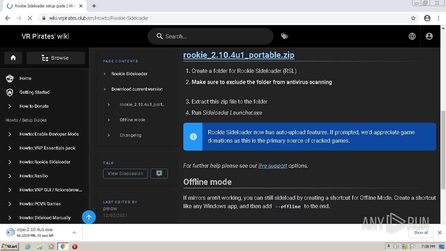This screenshot has height=251, width=446.
Task: Show hidden tray icons arrow
Action: (x=389, y=246)
